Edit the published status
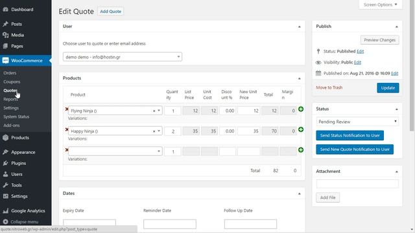This screenshot has width=415, height=233. [x=361, y=51]
